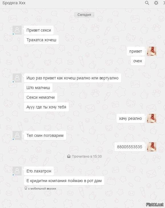Click the sender avatar next to 'Тел скин поговарим'
165x208 pixels.
17,135
